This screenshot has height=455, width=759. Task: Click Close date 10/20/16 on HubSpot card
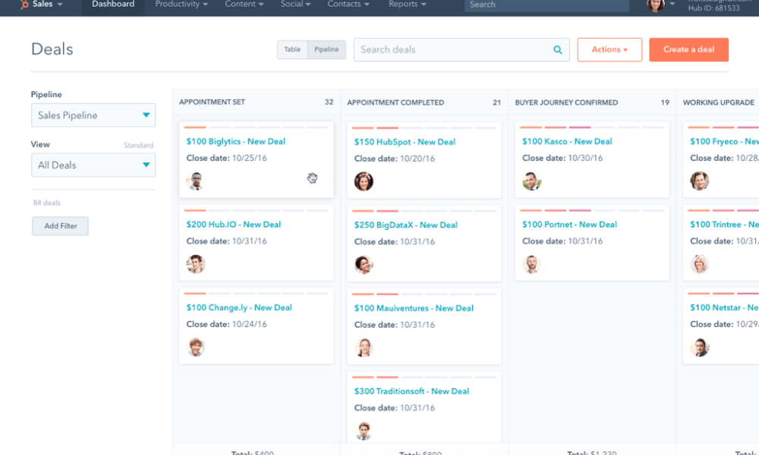click(395, 158)
